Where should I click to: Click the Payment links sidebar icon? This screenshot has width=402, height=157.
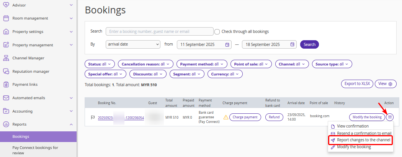[6, 85]
